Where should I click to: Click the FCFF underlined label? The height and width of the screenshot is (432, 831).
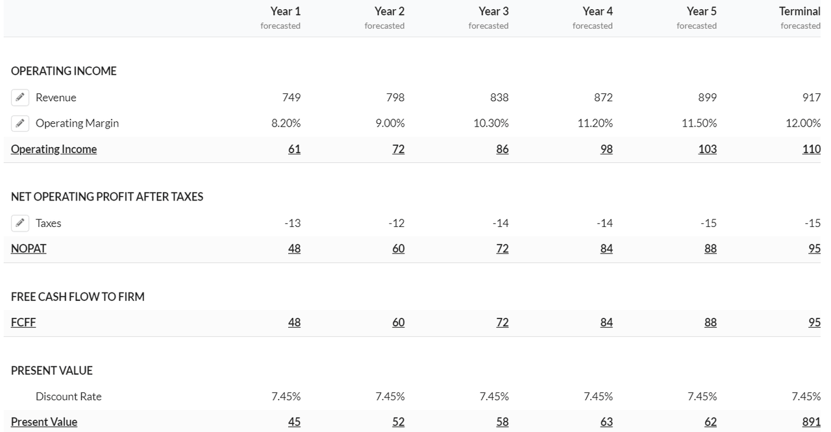23,322
